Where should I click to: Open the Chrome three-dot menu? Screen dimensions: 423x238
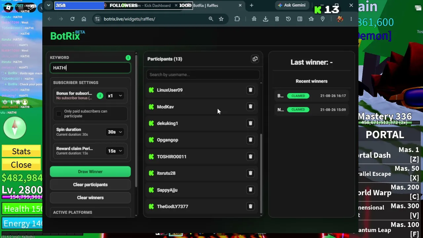351,19
